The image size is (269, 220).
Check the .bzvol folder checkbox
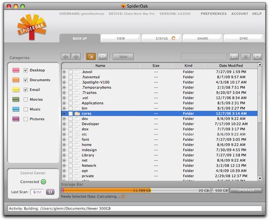(71, 72)
